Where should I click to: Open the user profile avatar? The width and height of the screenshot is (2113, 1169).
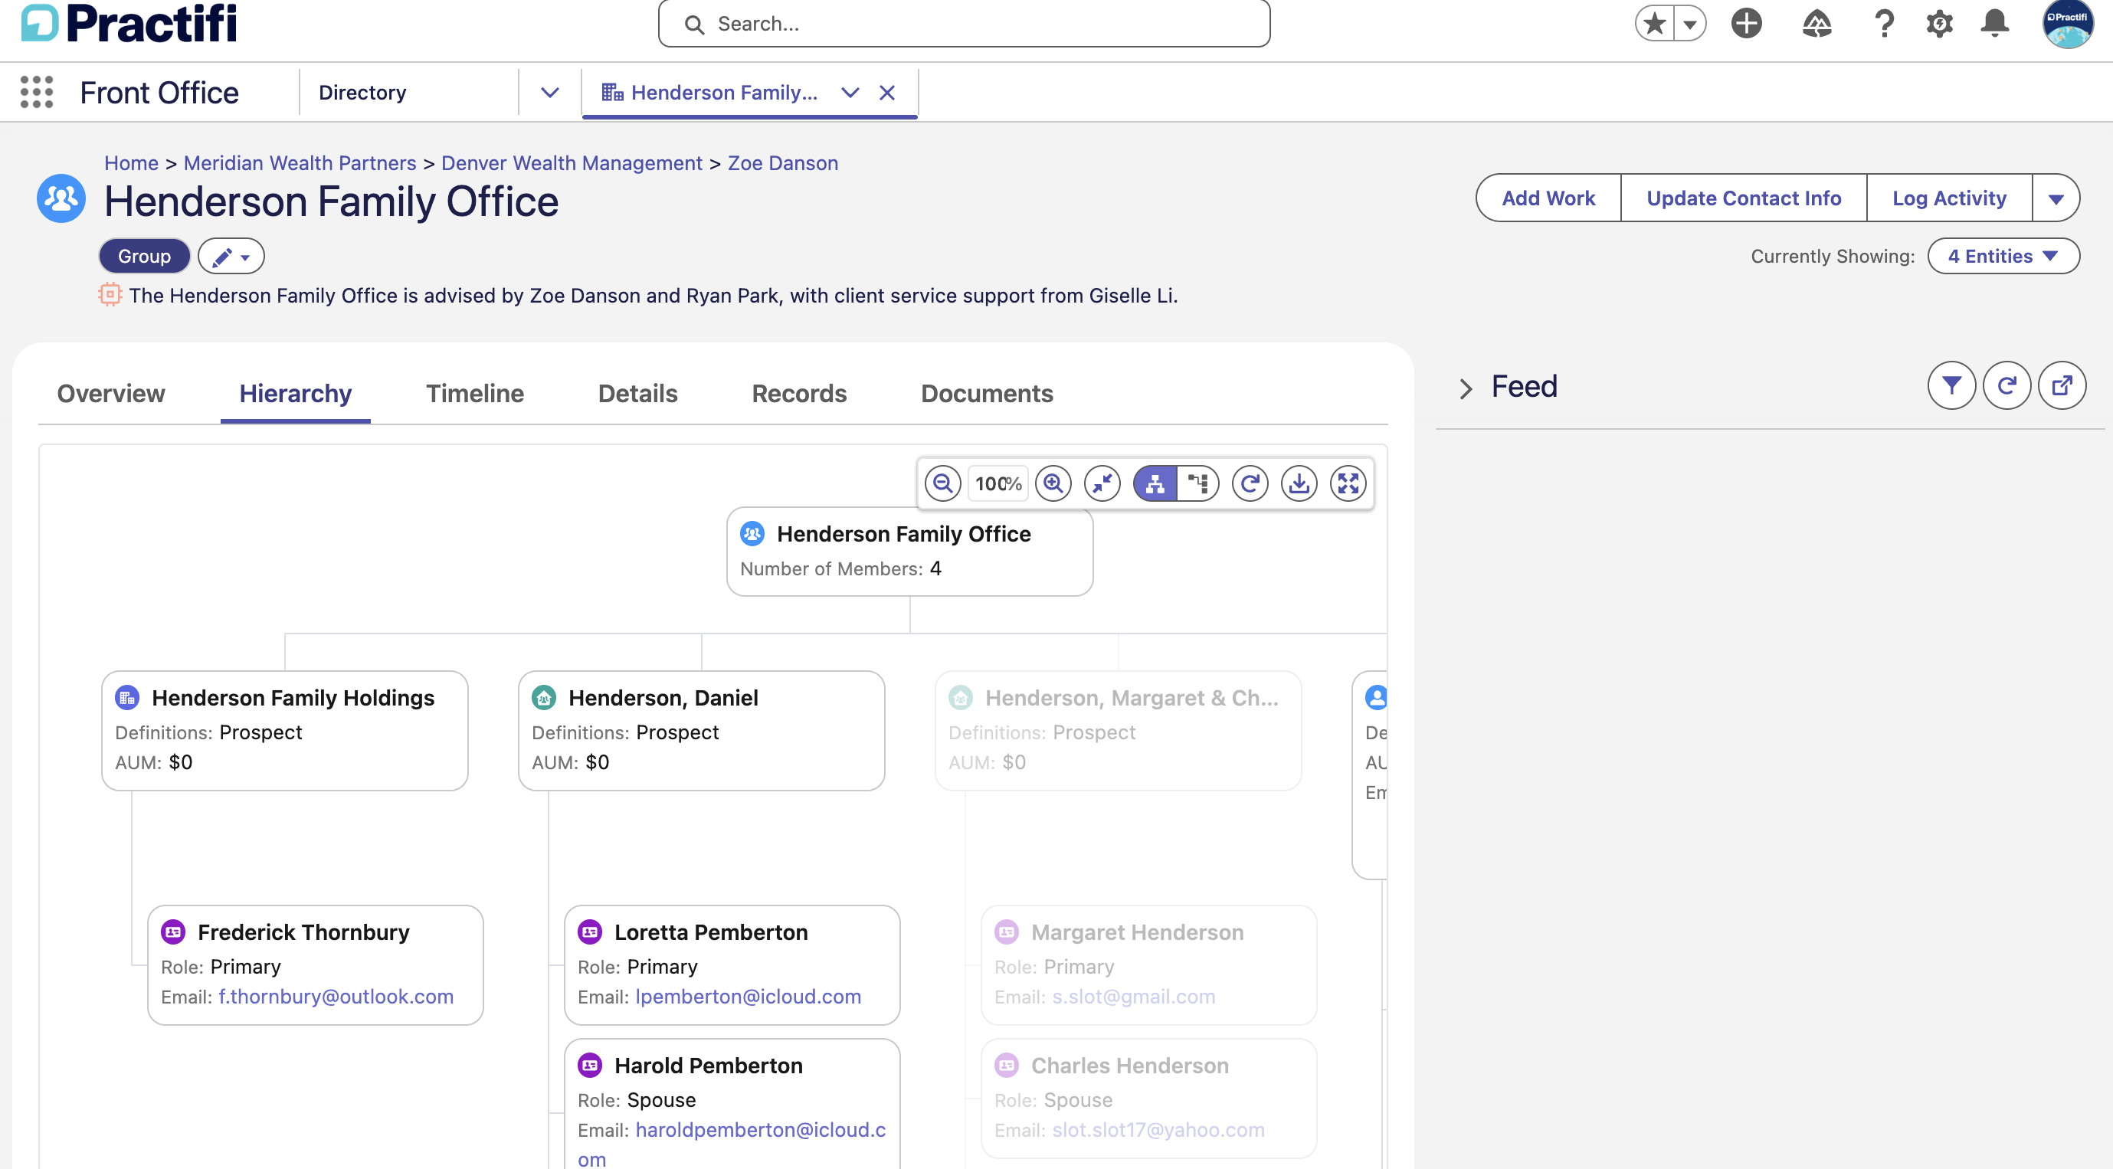[2067, 24]
